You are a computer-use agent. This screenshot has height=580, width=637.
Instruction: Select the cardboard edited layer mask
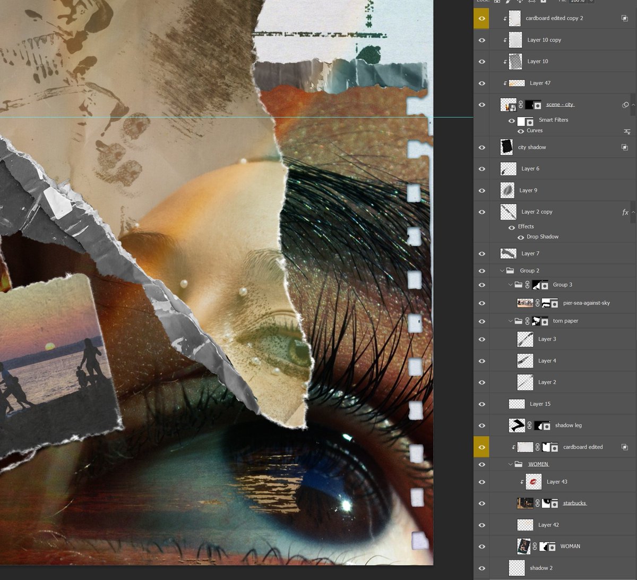(549, 447)
